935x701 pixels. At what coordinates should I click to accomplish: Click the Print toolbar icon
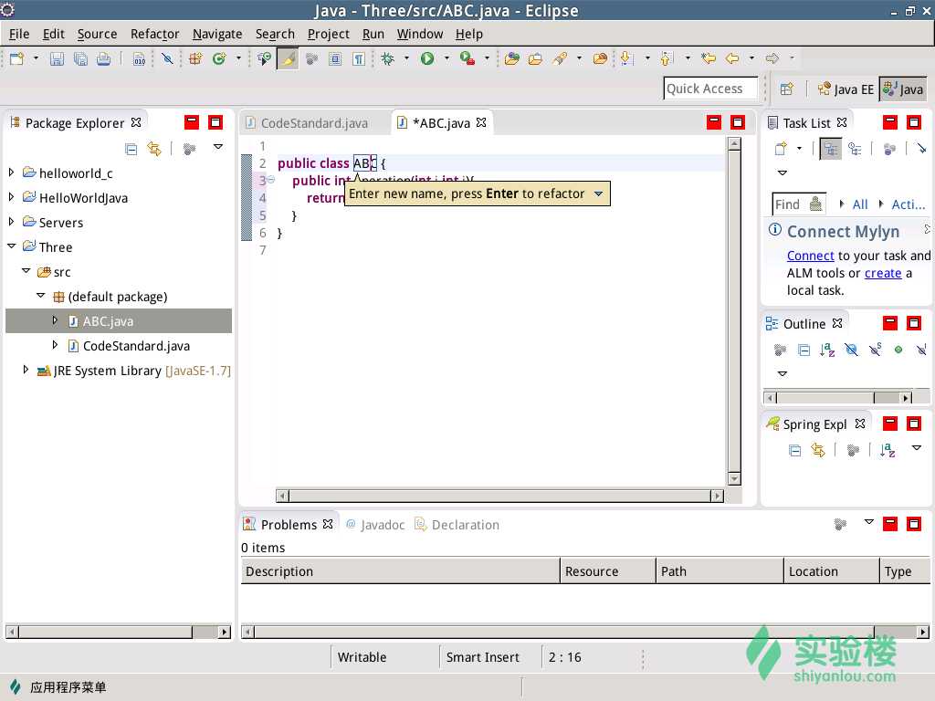point(104,58)
